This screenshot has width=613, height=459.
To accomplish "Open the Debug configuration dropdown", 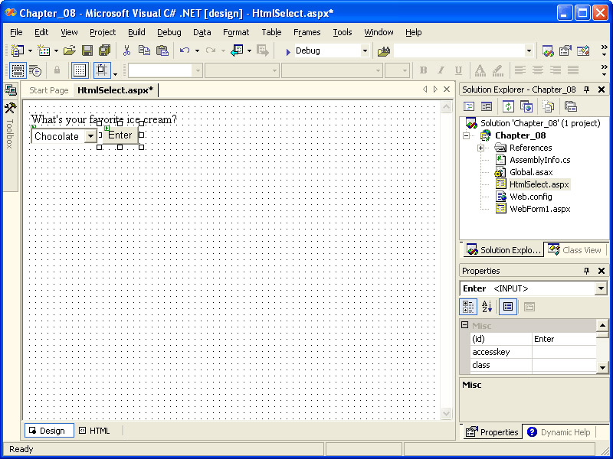I will pyautogui.click(x=365, y=50).
